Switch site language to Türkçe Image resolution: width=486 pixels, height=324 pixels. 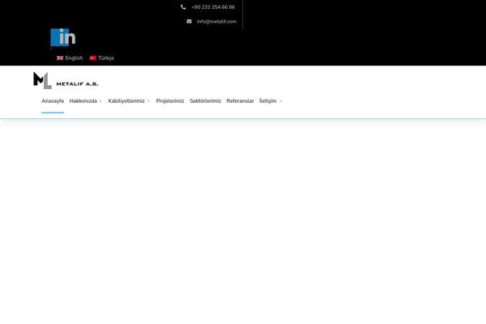click(106, 58)
